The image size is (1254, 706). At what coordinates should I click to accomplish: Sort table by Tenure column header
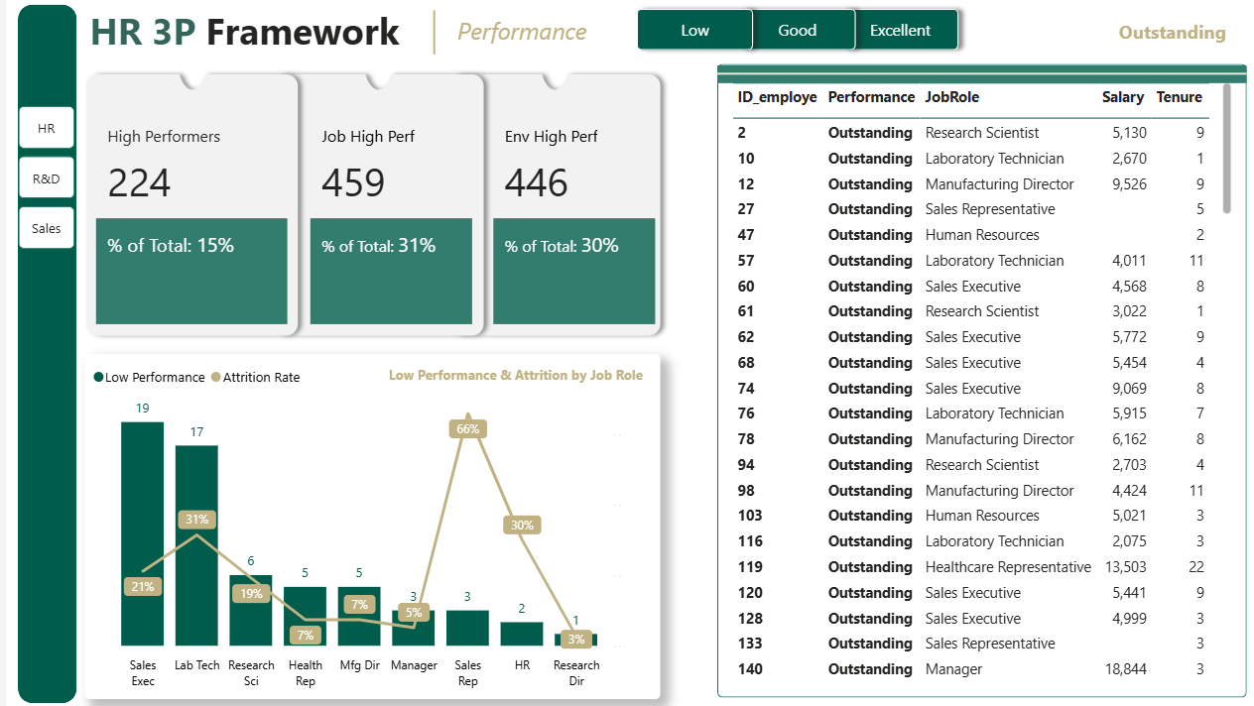click(1179, 97)
